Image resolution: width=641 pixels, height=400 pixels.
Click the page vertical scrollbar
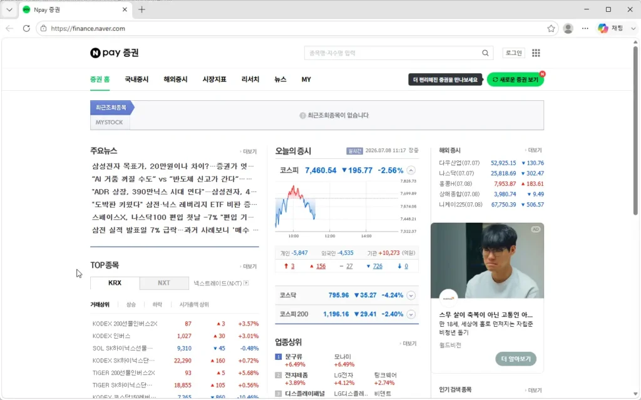(635, 131)
